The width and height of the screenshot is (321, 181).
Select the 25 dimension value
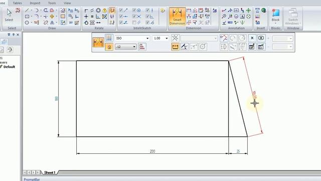click(x=238, y=151)
